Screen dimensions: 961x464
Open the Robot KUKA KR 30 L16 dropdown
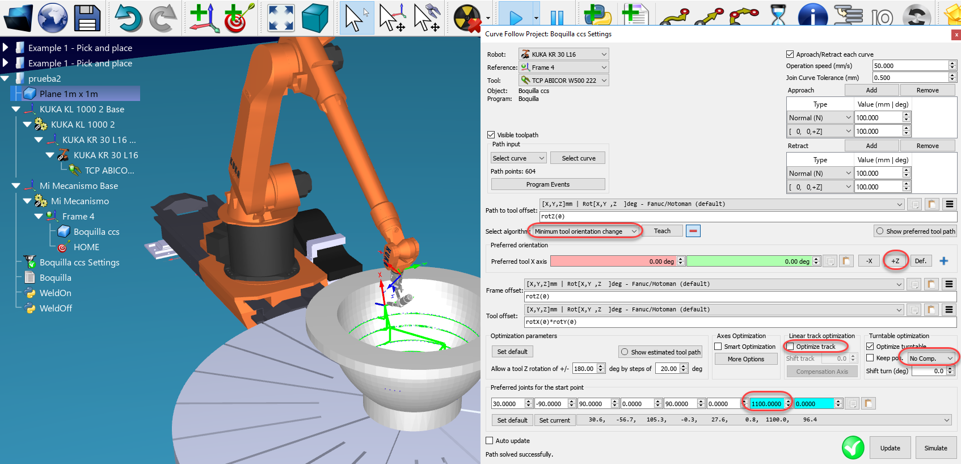[x=564, y=54]
